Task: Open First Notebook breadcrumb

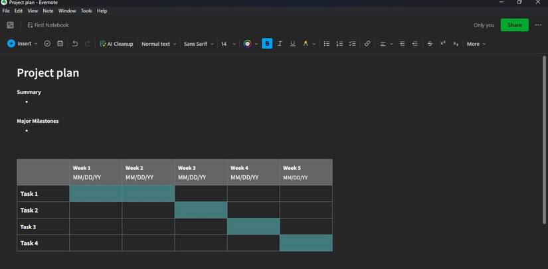Action: [48, 25]
